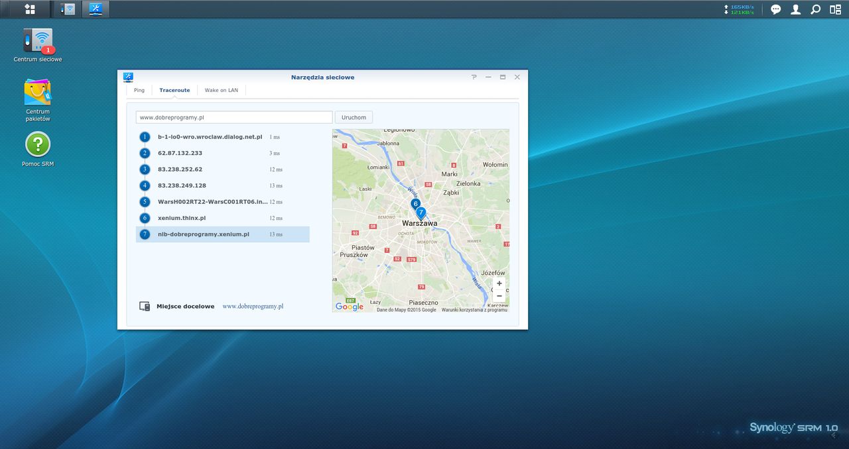The height and width of the screenshot is (449, 849).
Task: Open the www.dobreprogramy.pl destination link
Action: [253, 307]
